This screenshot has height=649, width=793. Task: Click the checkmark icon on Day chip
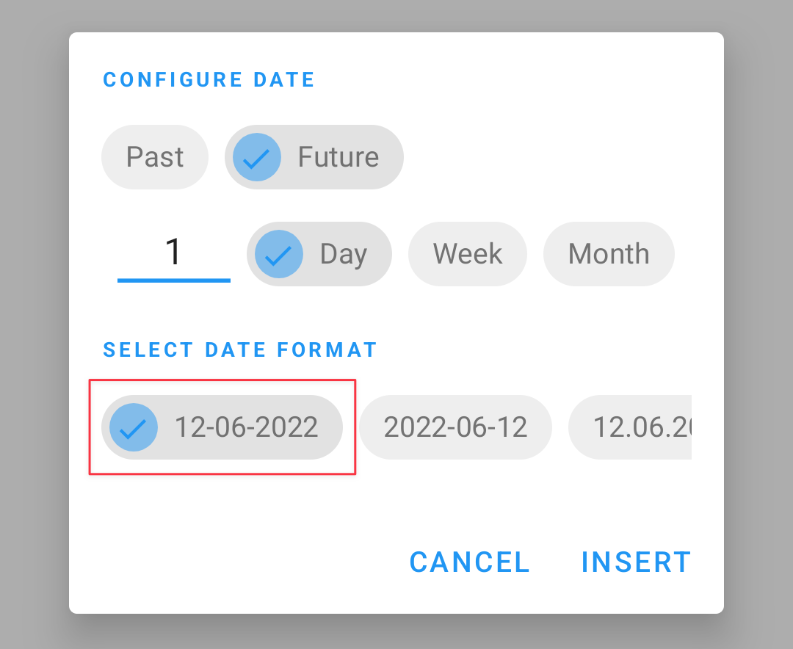pyautogui.click(x=279, y=254)
